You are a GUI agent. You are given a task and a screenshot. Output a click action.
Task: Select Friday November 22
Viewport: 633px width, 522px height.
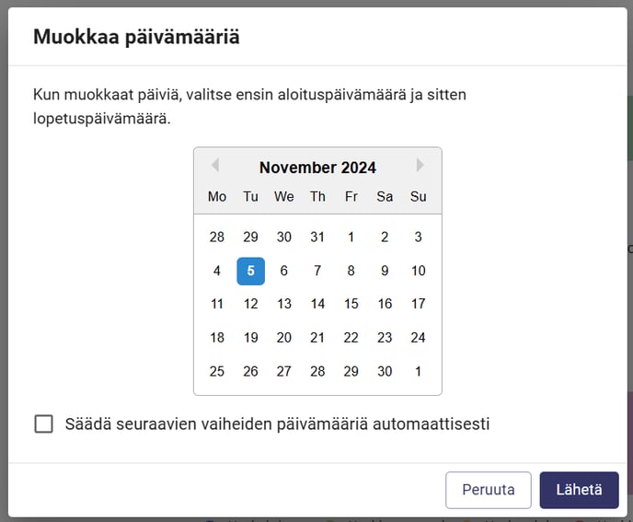point(351,337)
